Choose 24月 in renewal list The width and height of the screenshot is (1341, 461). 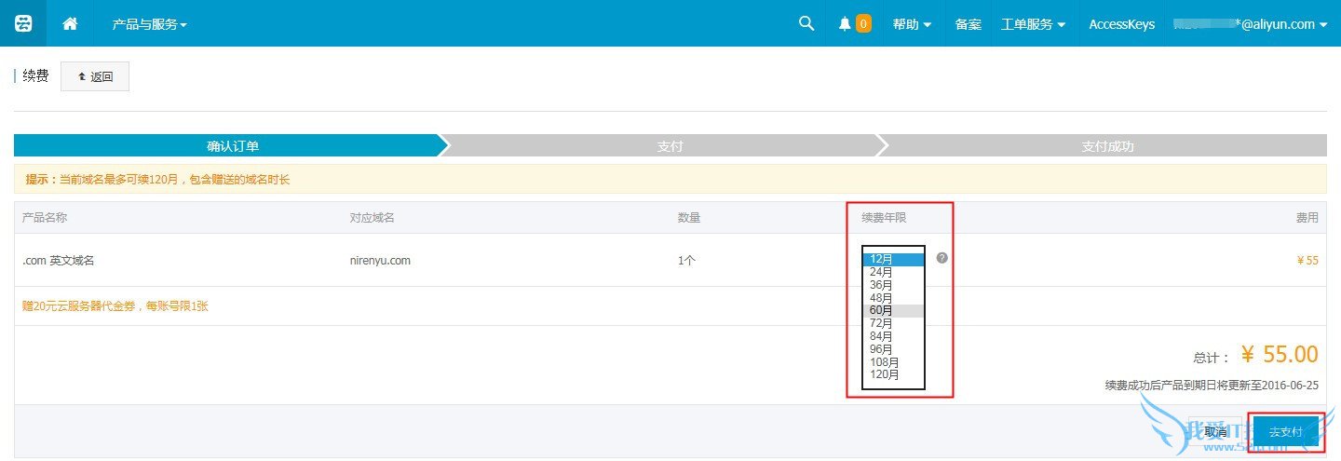tap(893, 272)
